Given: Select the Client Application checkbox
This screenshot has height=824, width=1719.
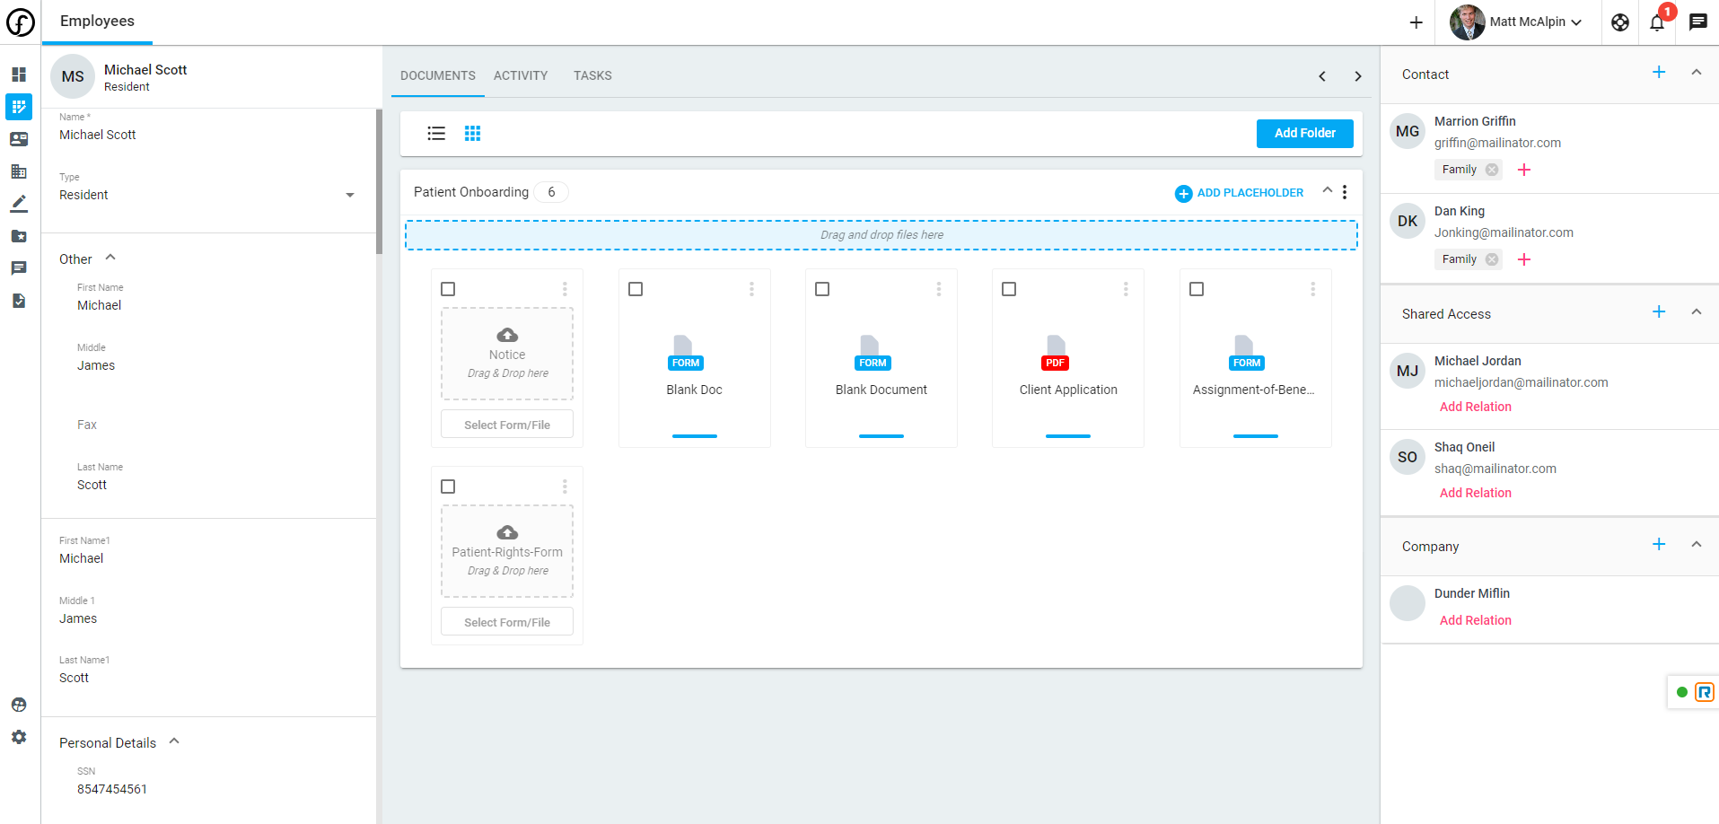Looking at the screenshot, I should click(x=1008, y=288).
